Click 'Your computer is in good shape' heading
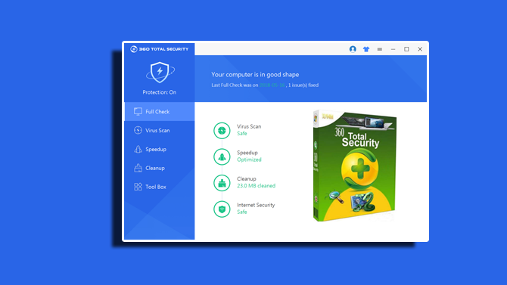This screenshot has height=285, width=507. (255, 74)
